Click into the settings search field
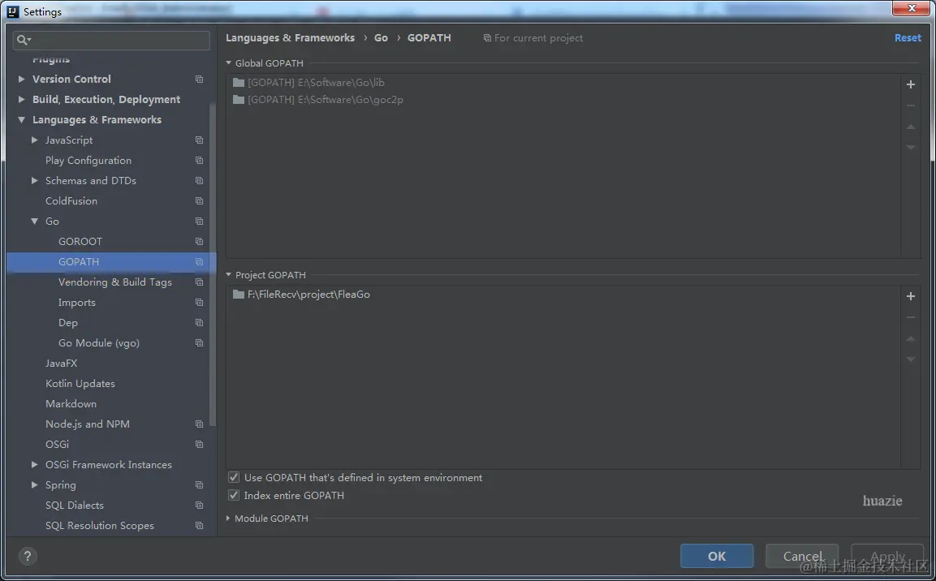The height and width of the screenshot is (581, 936). coord(112,40)
